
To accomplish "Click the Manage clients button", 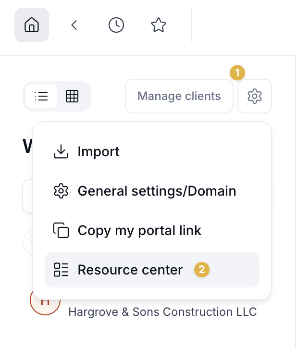I will (x=179, y=96).
